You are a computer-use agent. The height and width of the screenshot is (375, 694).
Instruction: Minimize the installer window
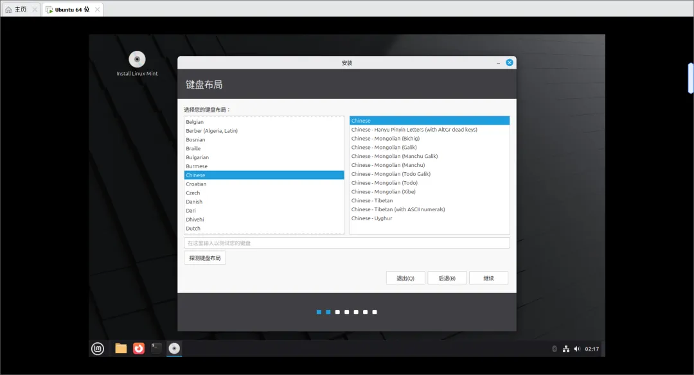[x=498, y=63]
